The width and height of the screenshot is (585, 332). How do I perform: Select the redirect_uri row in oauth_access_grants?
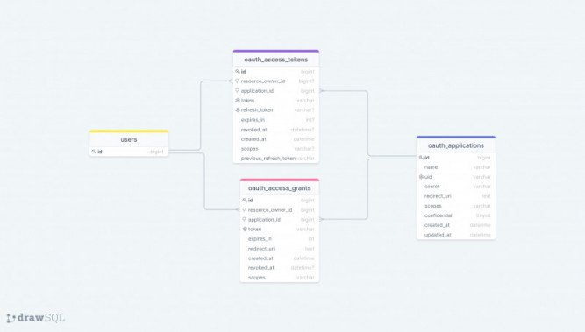tap(280, 249)
